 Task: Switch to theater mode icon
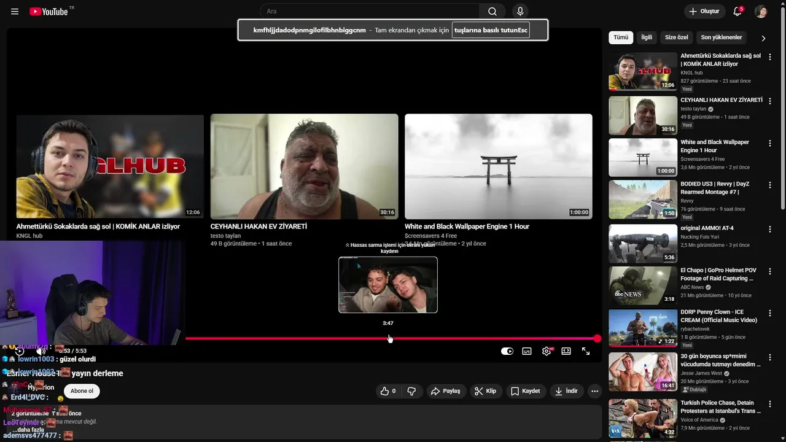tap(566, 351)
